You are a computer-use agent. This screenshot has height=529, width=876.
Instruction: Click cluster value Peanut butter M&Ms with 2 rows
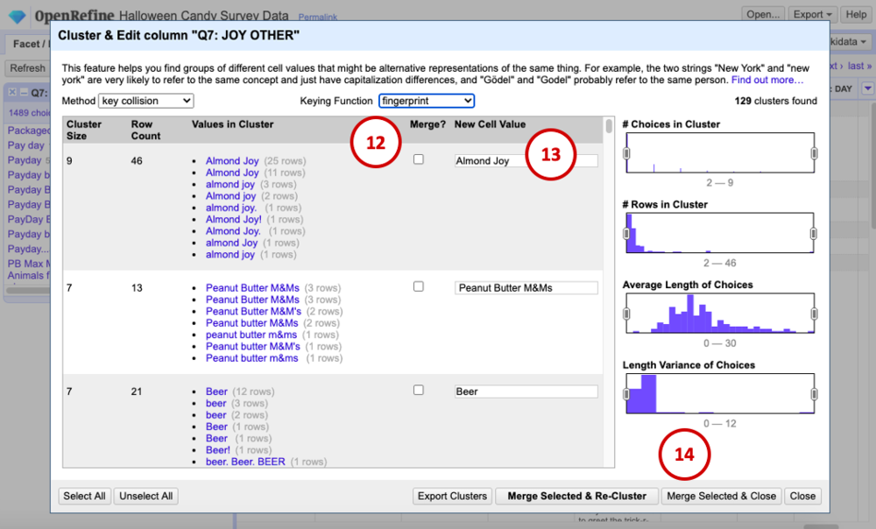coord(252,323)
